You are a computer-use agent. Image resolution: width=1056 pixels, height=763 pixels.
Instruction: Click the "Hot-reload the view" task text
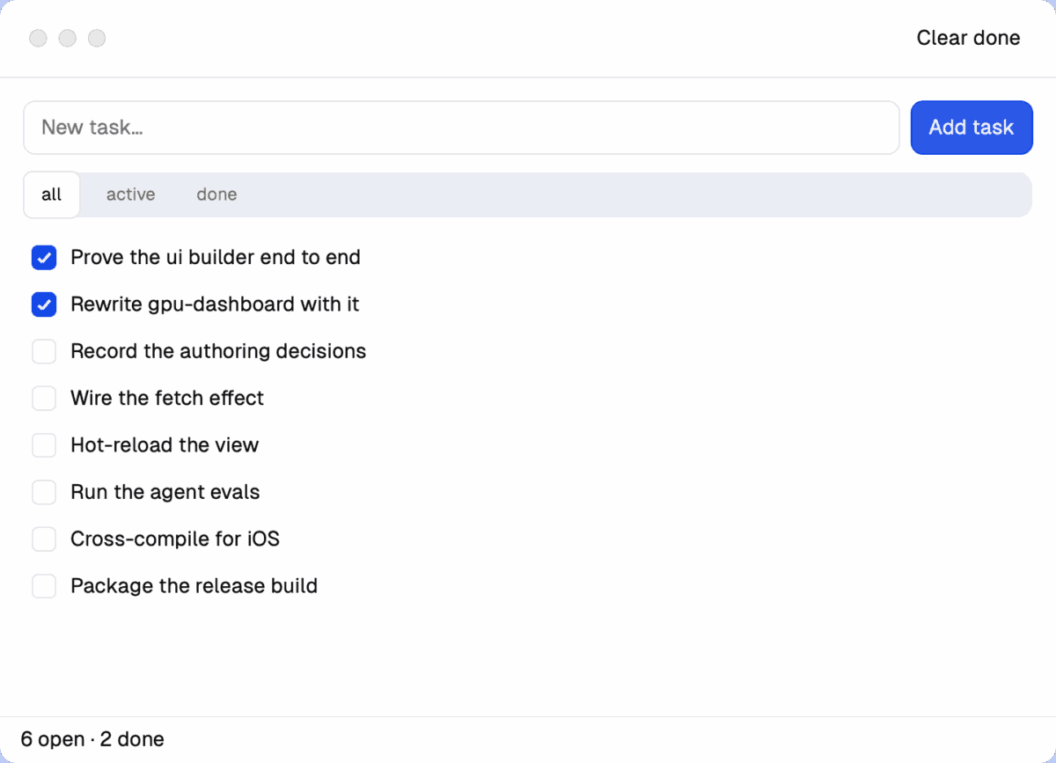165,445
